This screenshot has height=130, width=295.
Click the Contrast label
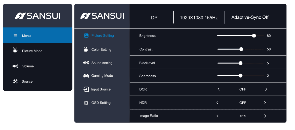146,49
